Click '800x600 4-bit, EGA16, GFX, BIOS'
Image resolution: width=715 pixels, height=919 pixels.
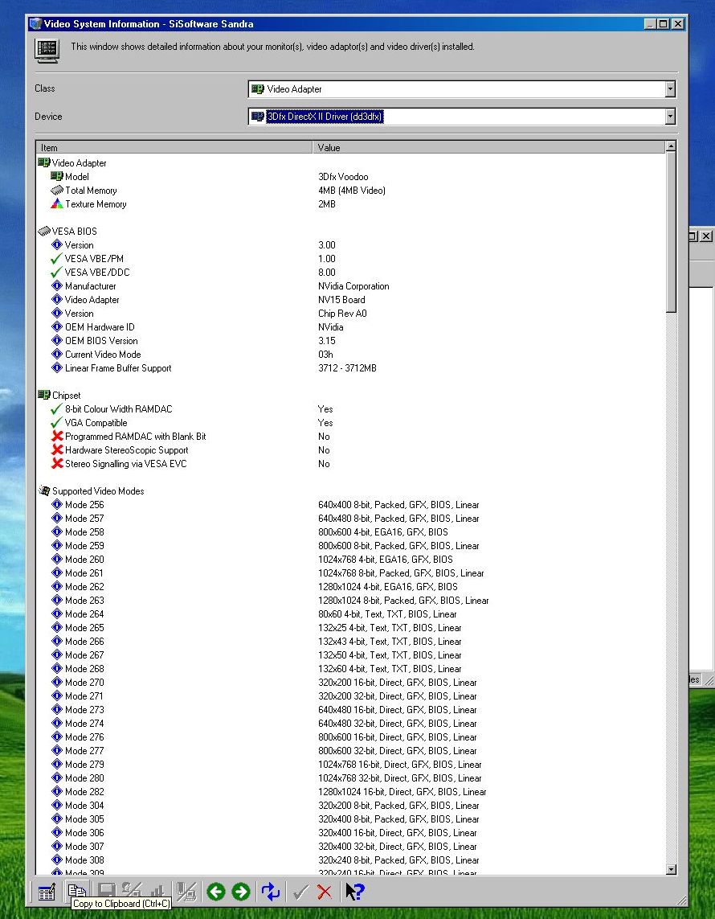click(383, 532)
